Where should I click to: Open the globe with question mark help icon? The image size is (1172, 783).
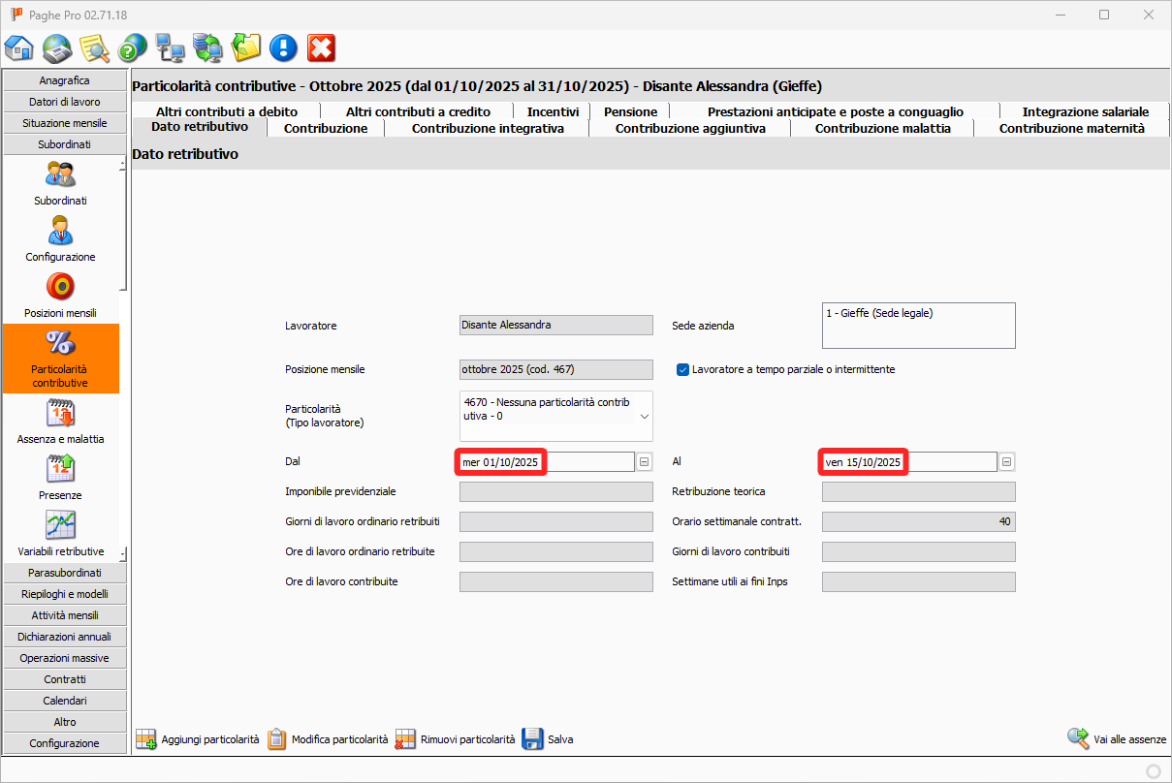[133, 47]
